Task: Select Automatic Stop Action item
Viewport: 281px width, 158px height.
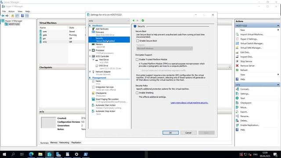Action: coord(105,111)
